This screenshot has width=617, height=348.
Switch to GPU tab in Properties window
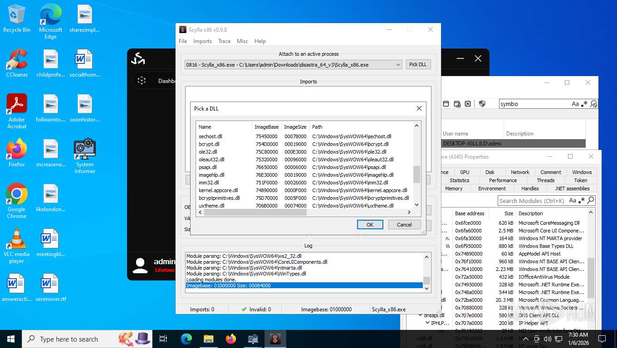pyautogui.click(x=465, y=172)
